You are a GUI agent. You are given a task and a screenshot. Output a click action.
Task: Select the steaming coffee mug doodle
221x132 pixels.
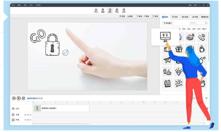point(202,49)
